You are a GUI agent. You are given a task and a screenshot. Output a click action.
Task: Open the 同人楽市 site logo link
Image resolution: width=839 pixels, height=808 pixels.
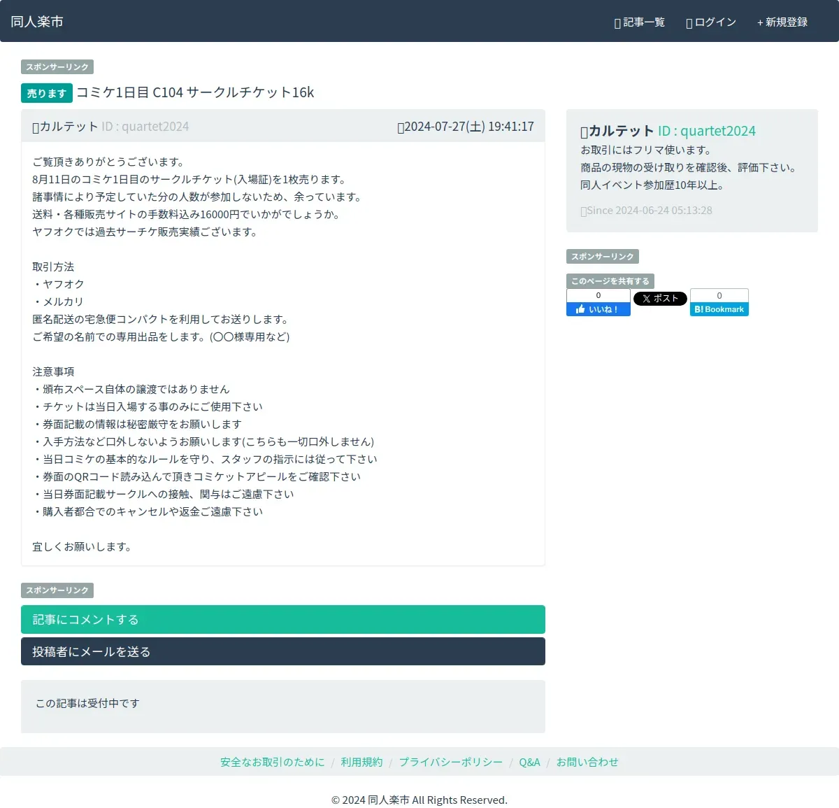pos(37,22)
